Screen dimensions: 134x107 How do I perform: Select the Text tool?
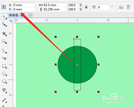point(4,90)
